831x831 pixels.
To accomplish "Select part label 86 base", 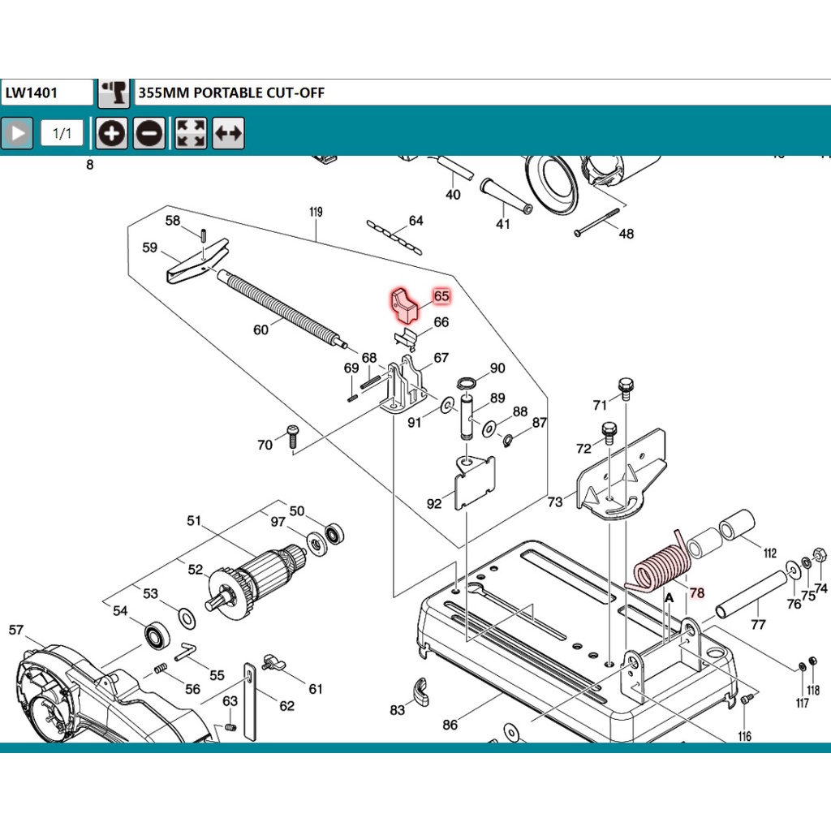I will (x=450, y=725).
